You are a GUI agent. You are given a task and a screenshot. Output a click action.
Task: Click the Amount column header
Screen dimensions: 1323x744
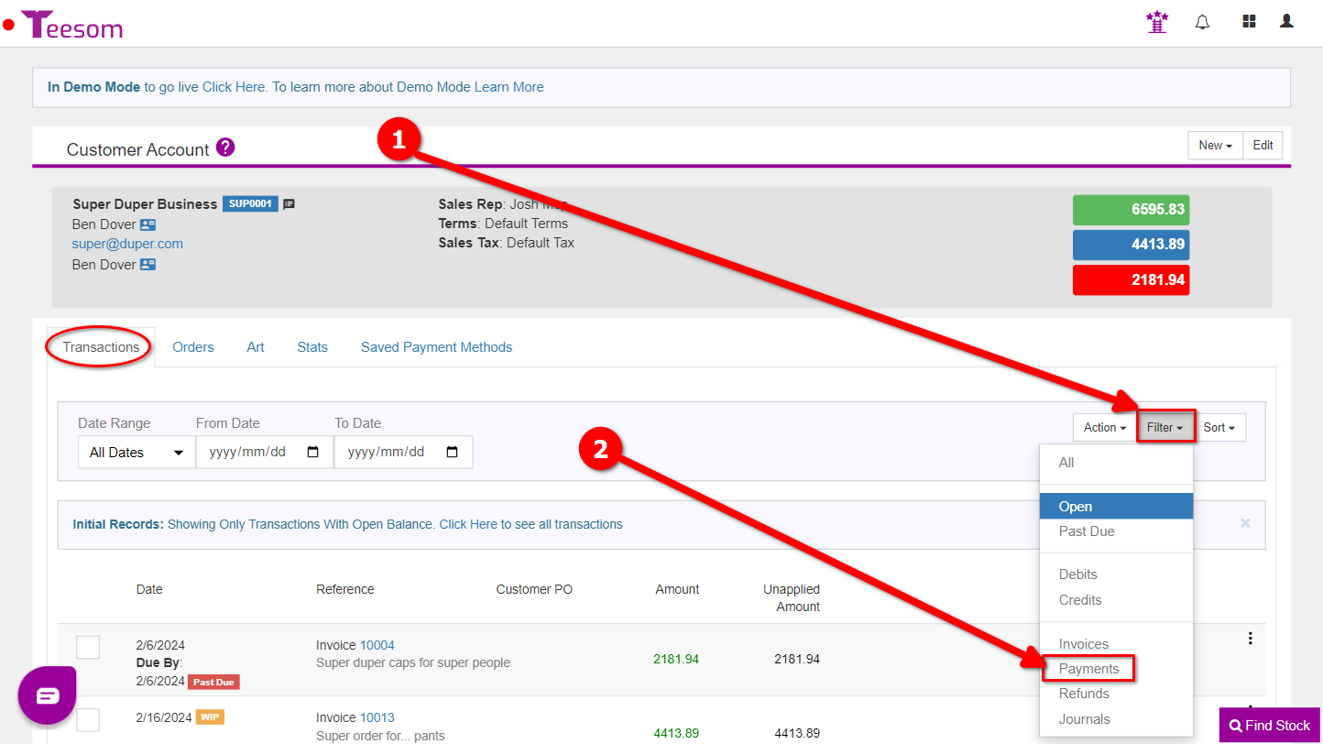pos(677,589)
